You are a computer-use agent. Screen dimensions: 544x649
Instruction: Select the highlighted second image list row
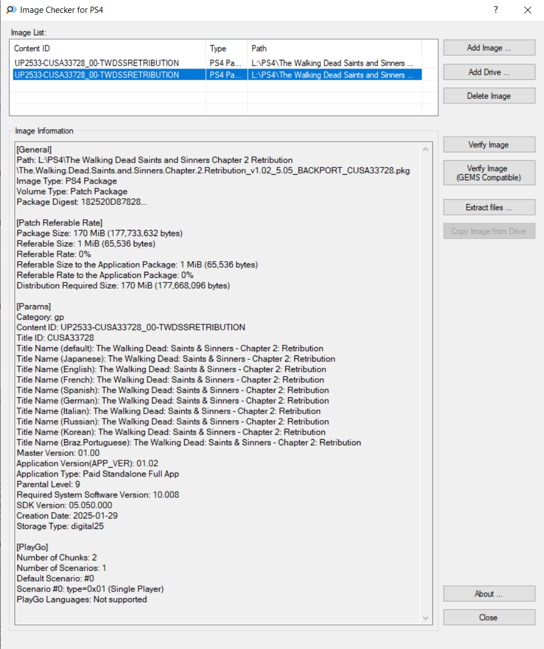tap(217, 75)
